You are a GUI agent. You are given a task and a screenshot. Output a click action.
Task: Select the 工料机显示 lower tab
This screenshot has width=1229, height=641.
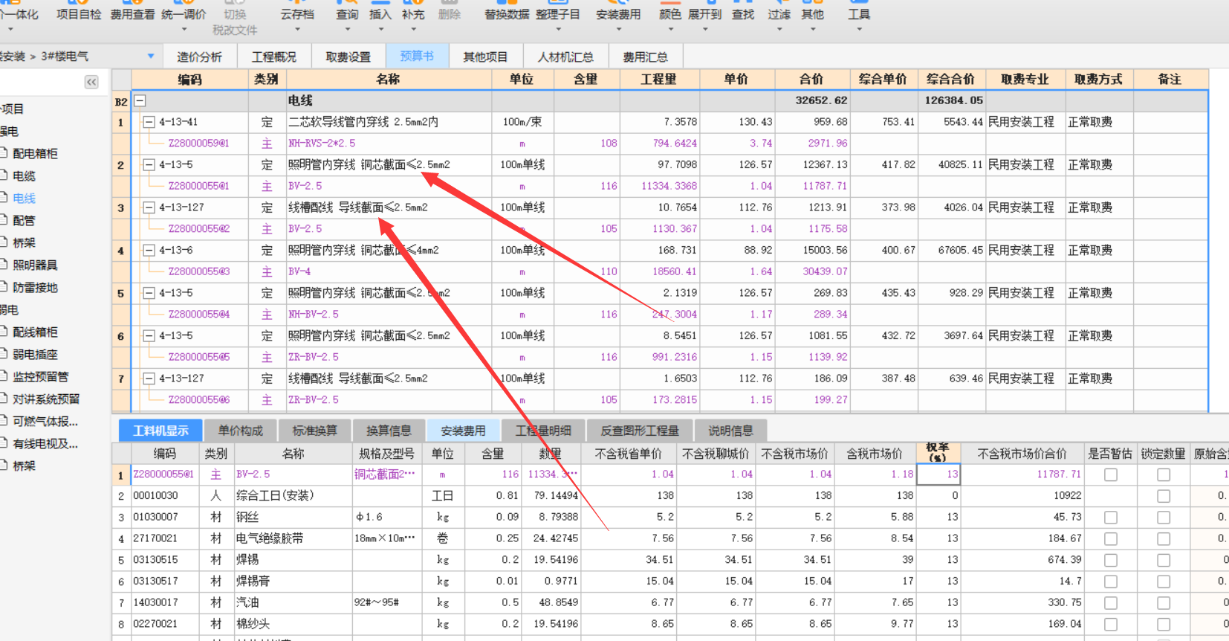[x=160, y=431]
